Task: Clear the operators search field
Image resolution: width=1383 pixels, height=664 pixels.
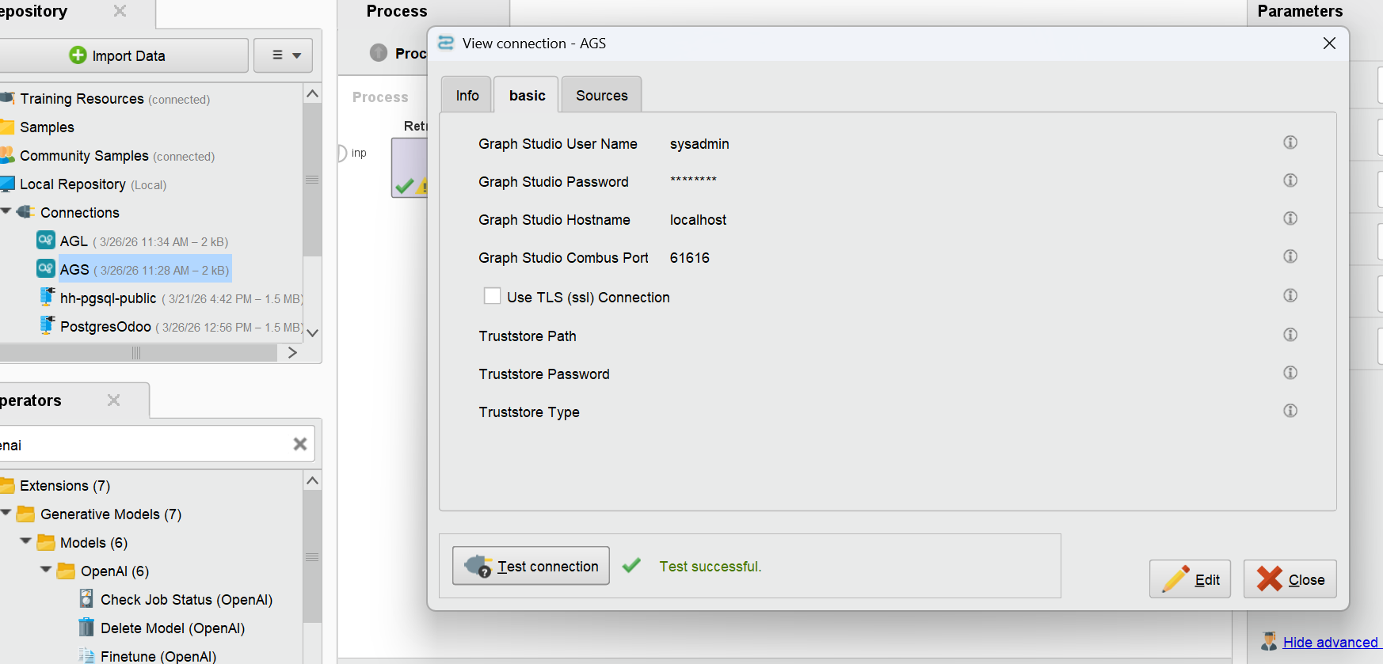Action: (x=300, y=444)
